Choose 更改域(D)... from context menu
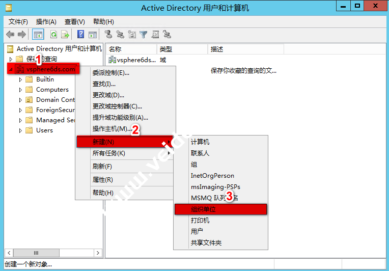The width and height of the screenshot is (389, 271). (126, 95)
